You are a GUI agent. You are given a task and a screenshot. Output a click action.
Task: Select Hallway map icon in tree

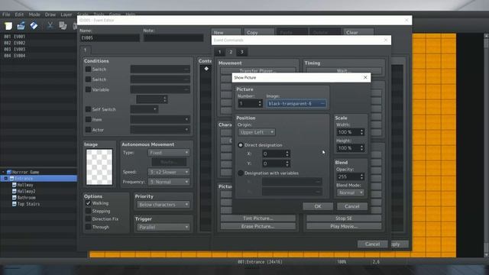[14, 185]
